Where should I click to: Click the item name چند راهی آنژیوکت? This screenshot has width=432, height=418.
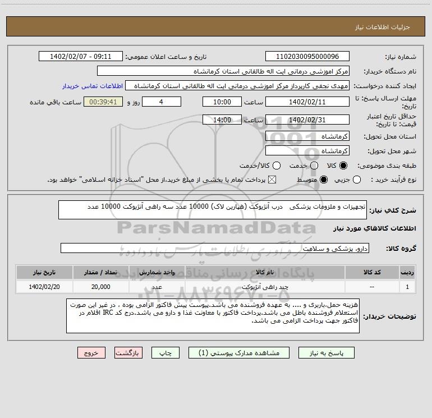[x=265, y=287]
